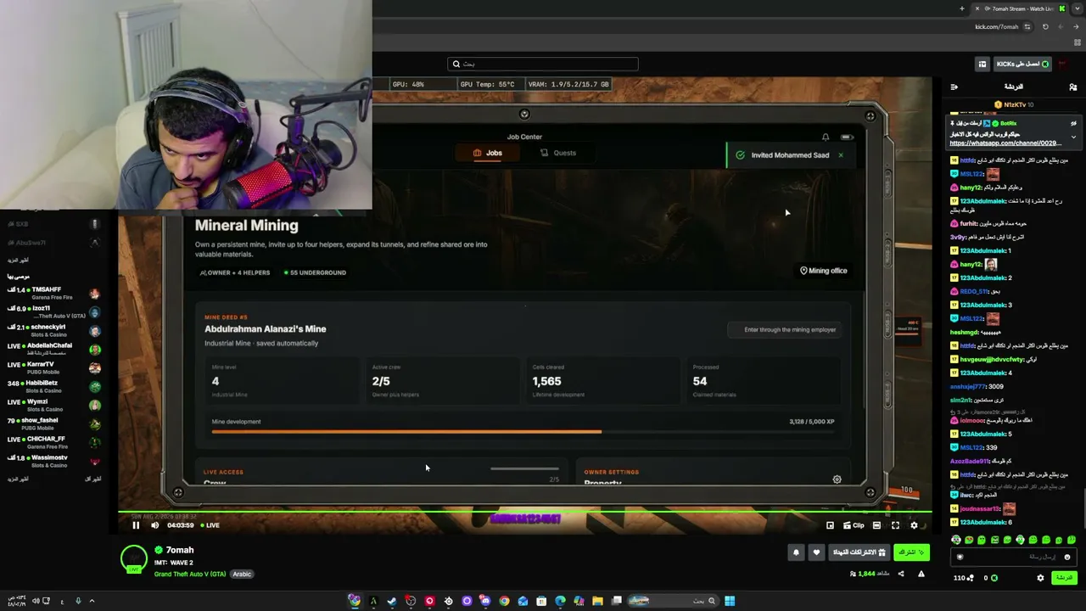
Task: Share the stream via share icon
Action: (901, 574)
